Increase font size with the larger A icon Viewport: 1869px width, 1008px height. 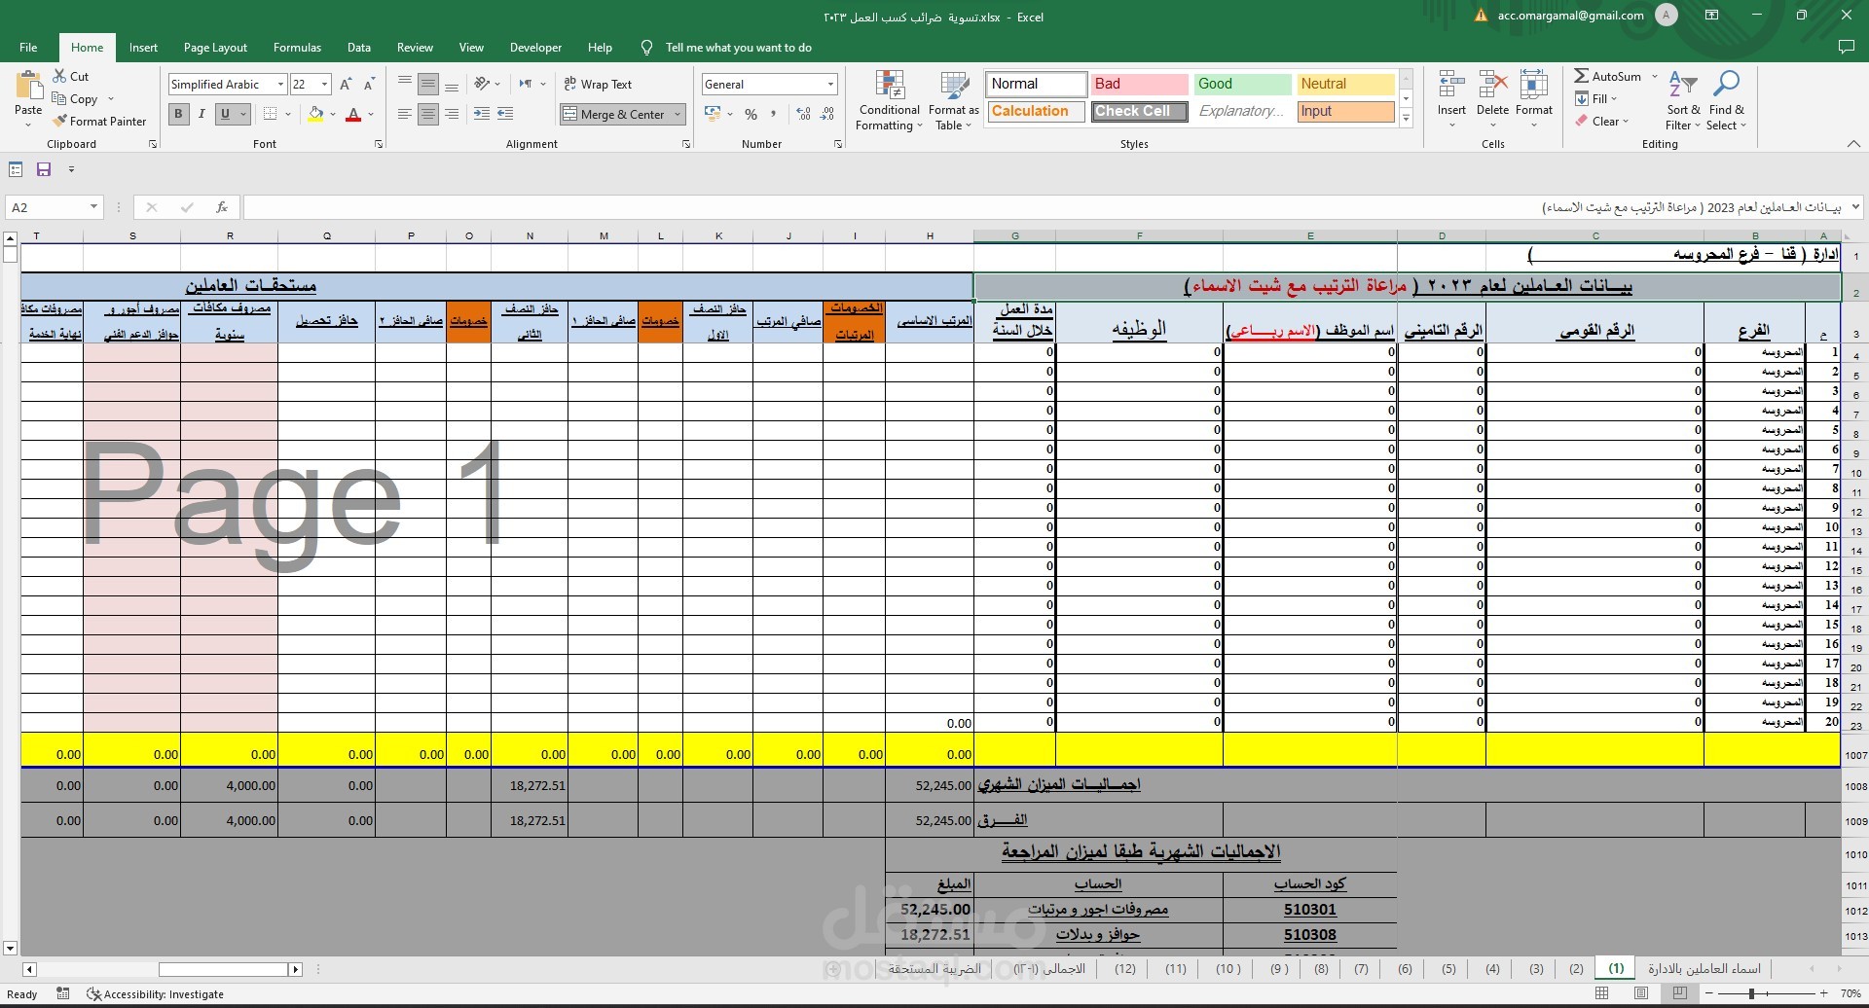pyautogui.click(x=346, y=85)
